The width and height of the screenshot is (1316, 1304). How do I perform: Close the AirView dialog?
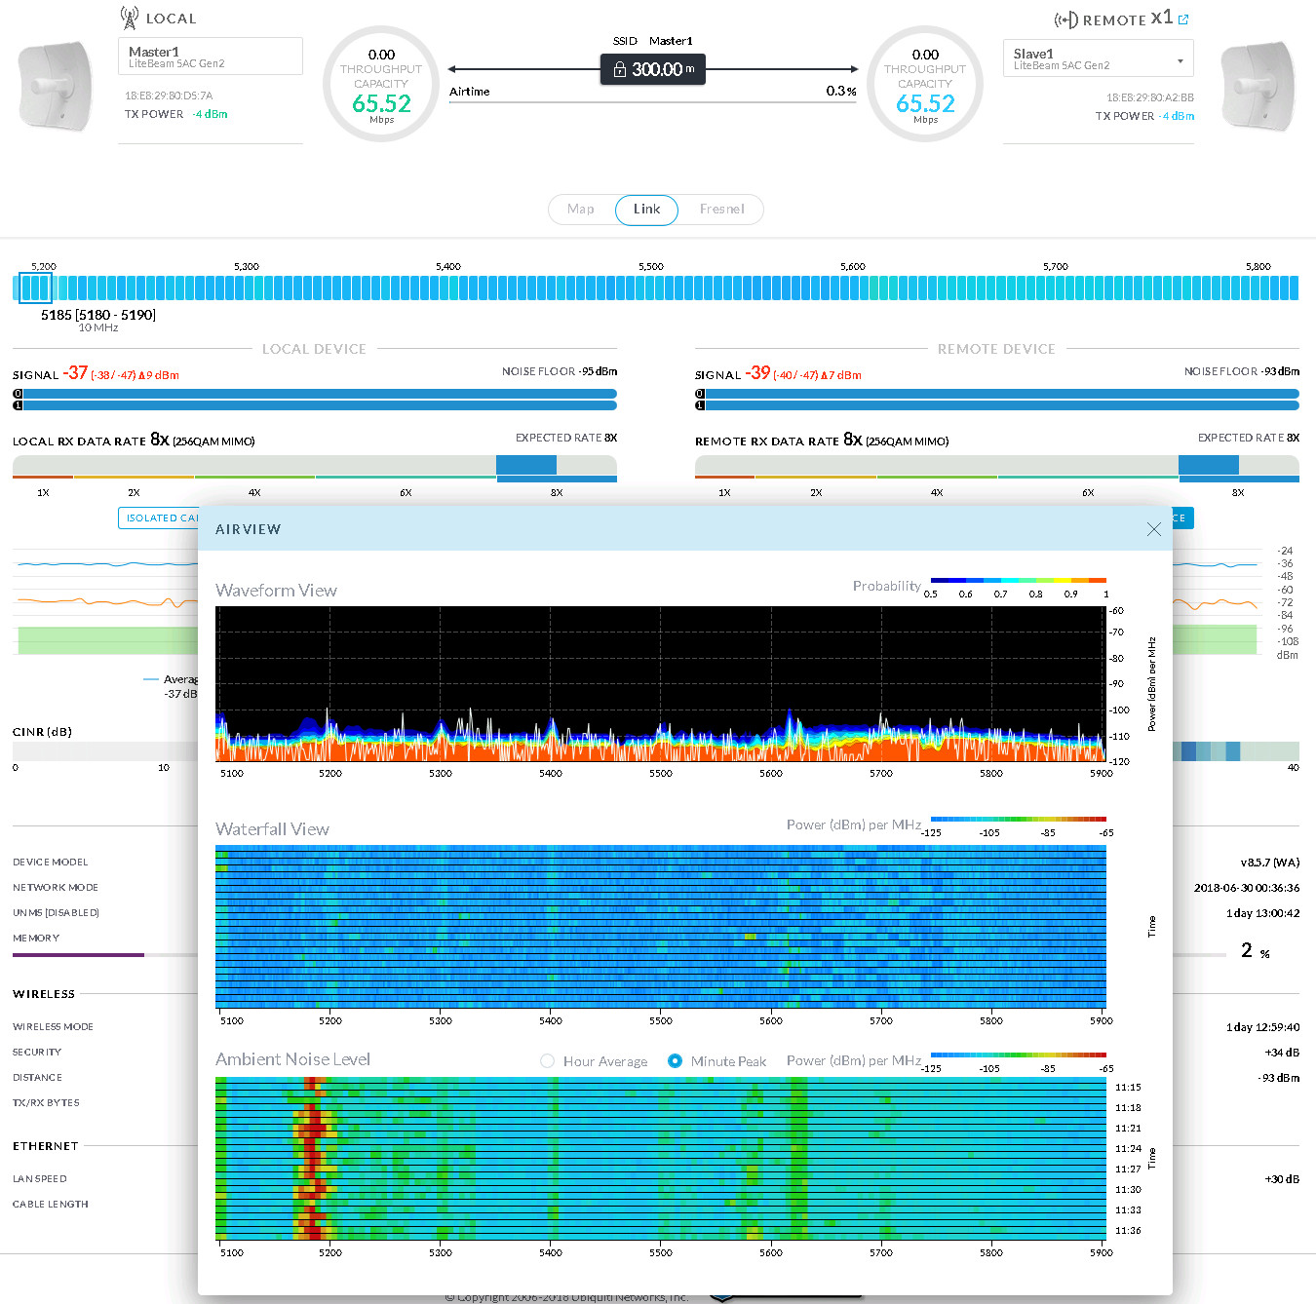pos(1153,529)
